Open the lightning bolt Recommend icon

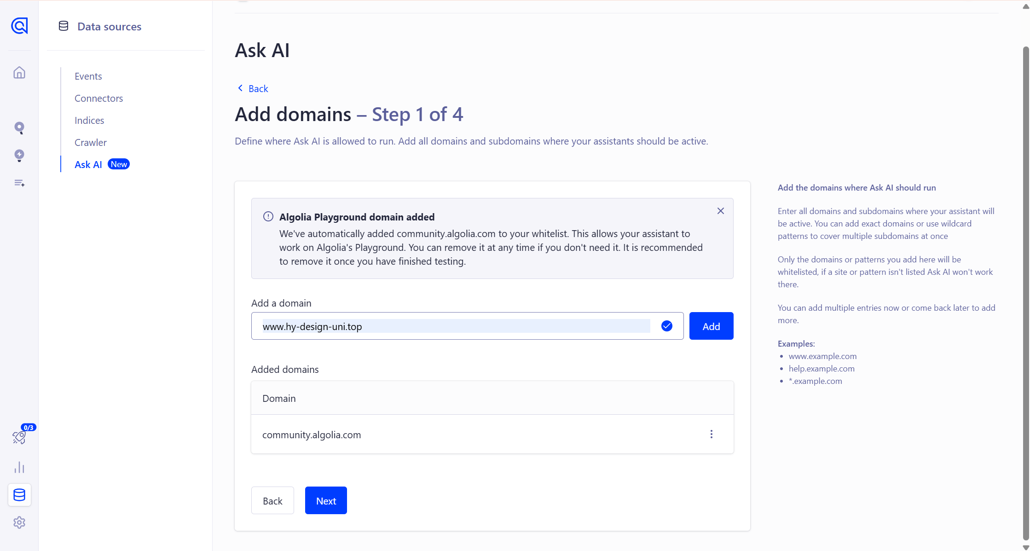click(x=19, y=155)
